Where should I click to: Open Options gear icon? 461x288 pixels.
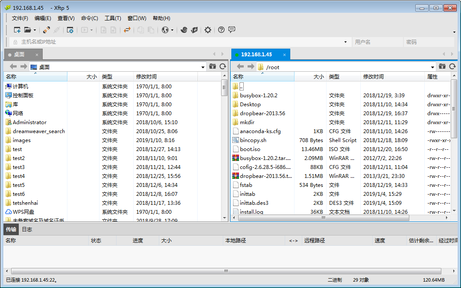208,30
